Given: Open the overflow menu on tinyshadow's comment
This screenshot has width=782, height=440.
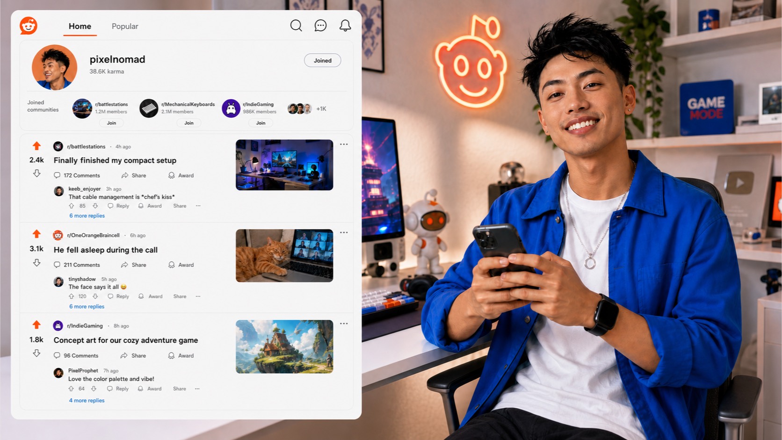Looking at the screenshot, I should coord(198,296).
